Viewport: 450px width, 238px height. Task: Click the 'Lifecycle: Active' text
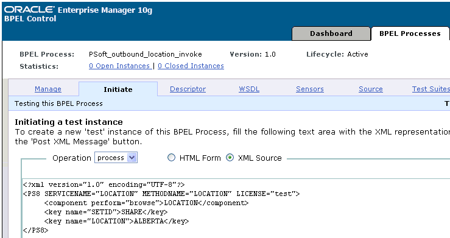coord(337,54)
